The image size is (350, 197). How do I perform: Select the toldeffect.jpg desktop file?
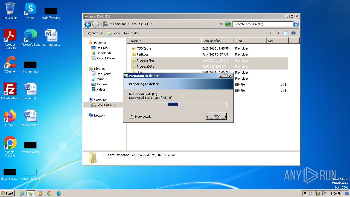(51, 13)
